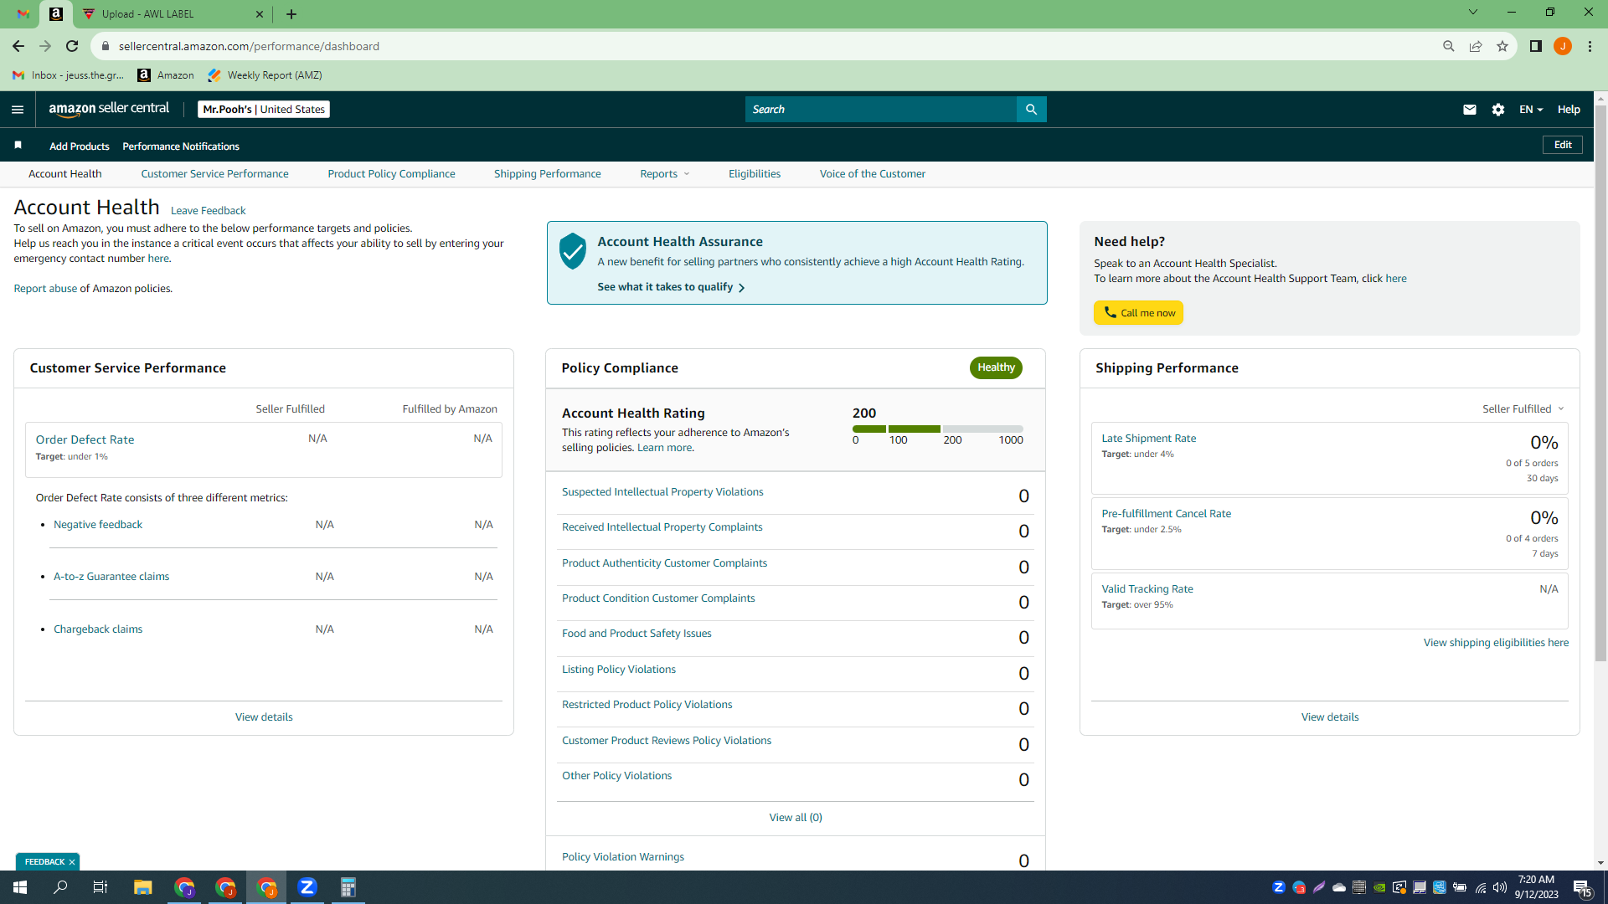Click the Edit button in the favorites bar
The height and width of the screenshot is (904, 1608).
point(1563,145)
